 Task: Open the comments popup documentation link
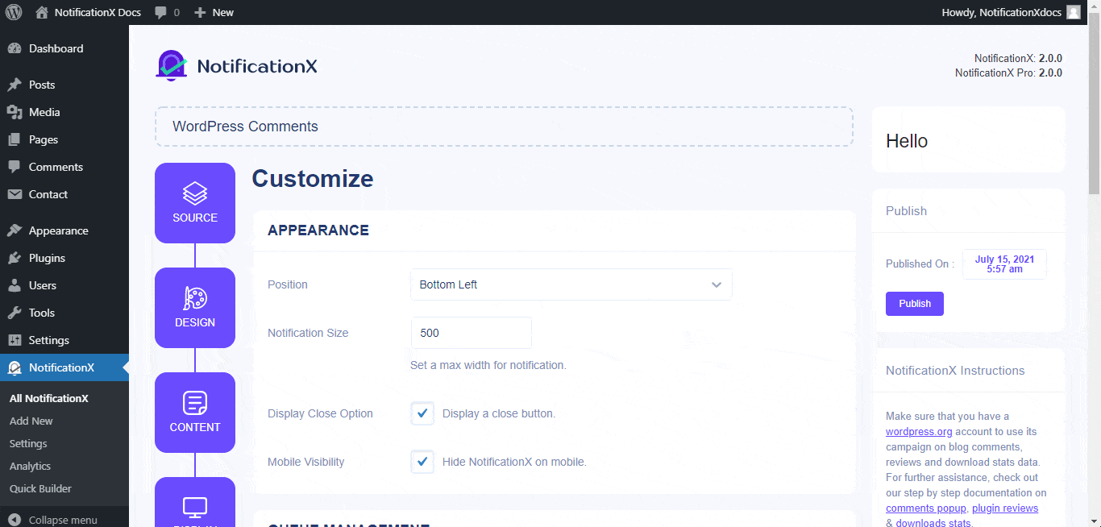[x=925, y=508]
